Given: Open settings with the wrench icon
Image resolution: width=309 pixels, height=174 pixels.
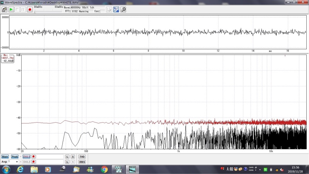Looking at the screenshot, I should pos(123,9).
